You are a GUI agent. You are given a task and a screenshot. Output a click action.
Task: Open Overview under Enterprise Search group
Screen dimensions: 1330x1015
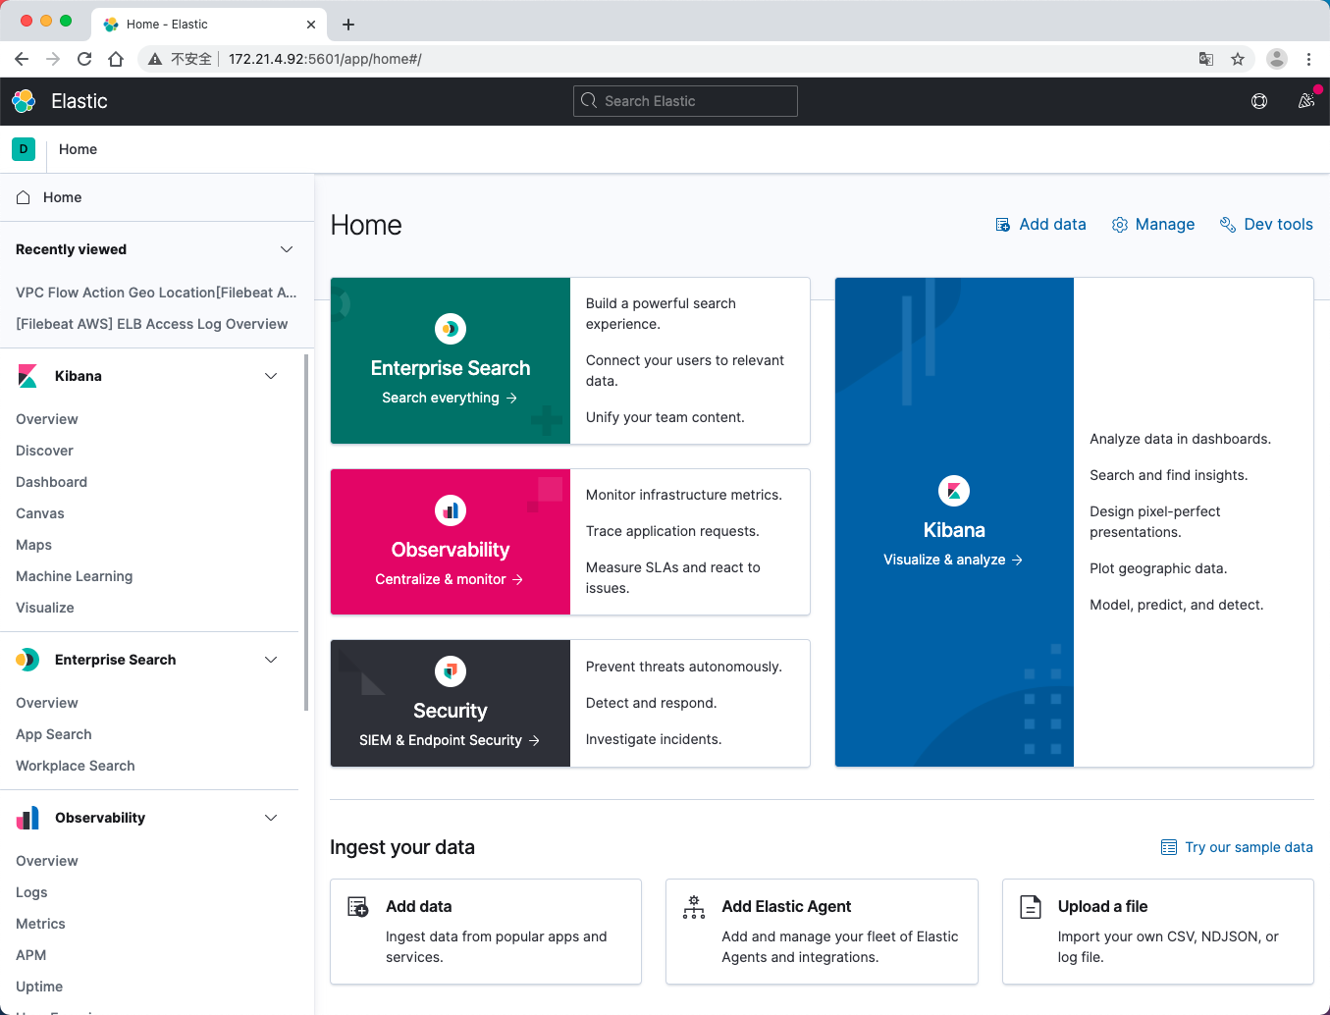pyautogui.click(x=47, y=703)
